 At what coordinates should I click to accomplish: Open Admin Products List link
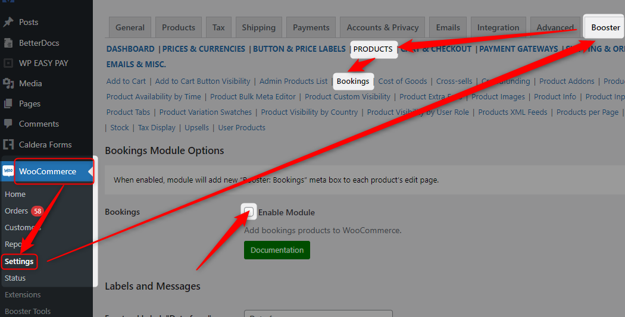point(293,81)
